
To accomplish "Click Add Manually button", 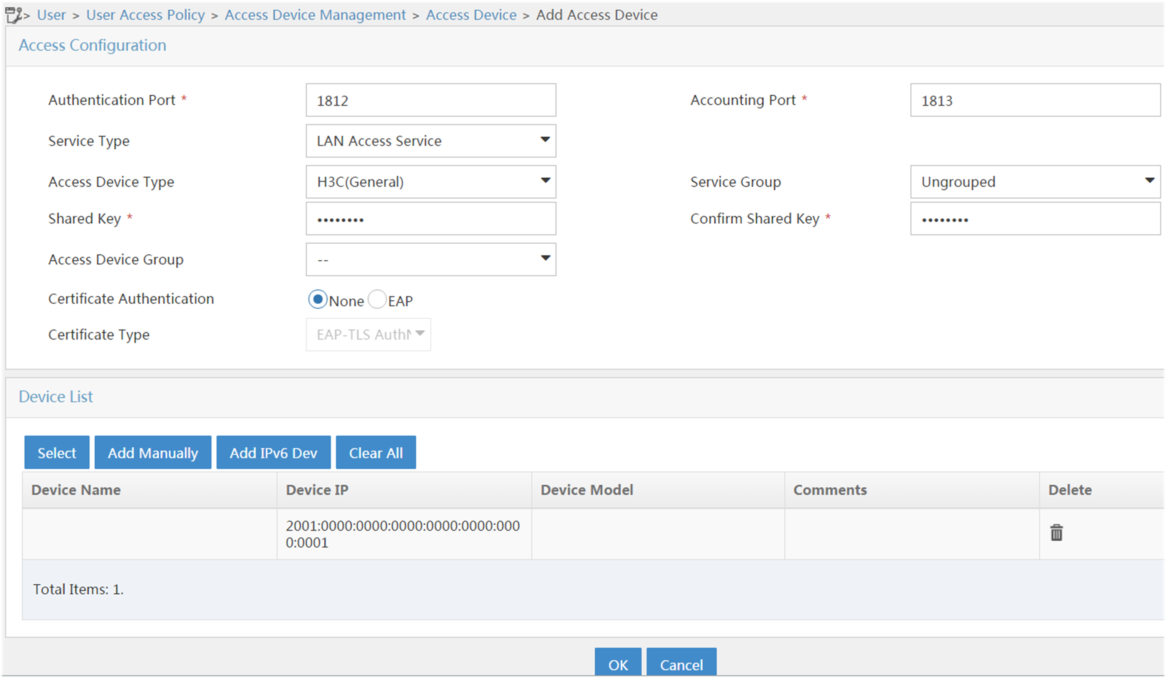I will pyautogui.click(x=153, y=453).
